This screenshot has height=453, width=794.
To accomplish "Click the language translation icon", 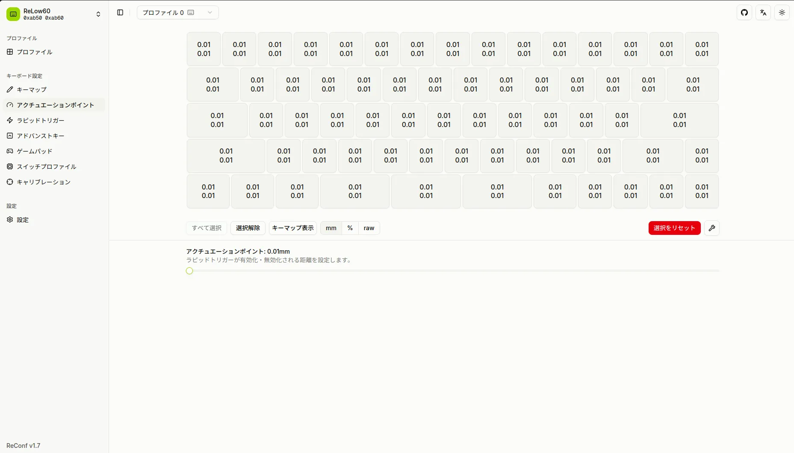I will [763, 12].
